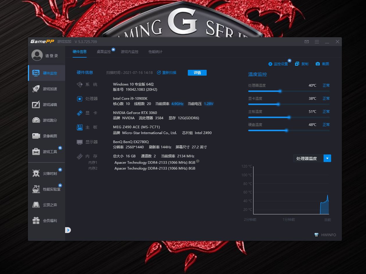The width and height of the screenshot is (366, 274).
Task: Open 监控设置 gear settings
Action: click(x=278, y=64)
